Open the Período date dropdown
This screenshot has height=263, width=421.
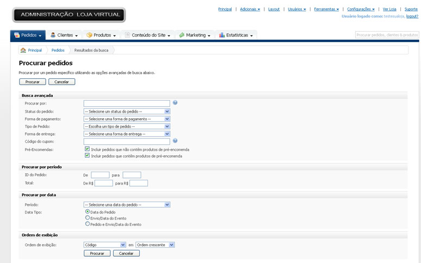127,205
